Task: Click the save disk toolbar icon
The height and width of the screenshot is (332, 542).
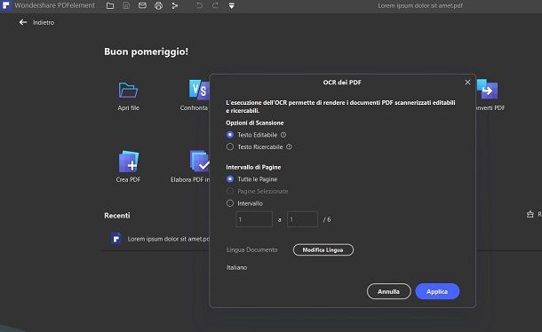Action: [126, 5]
